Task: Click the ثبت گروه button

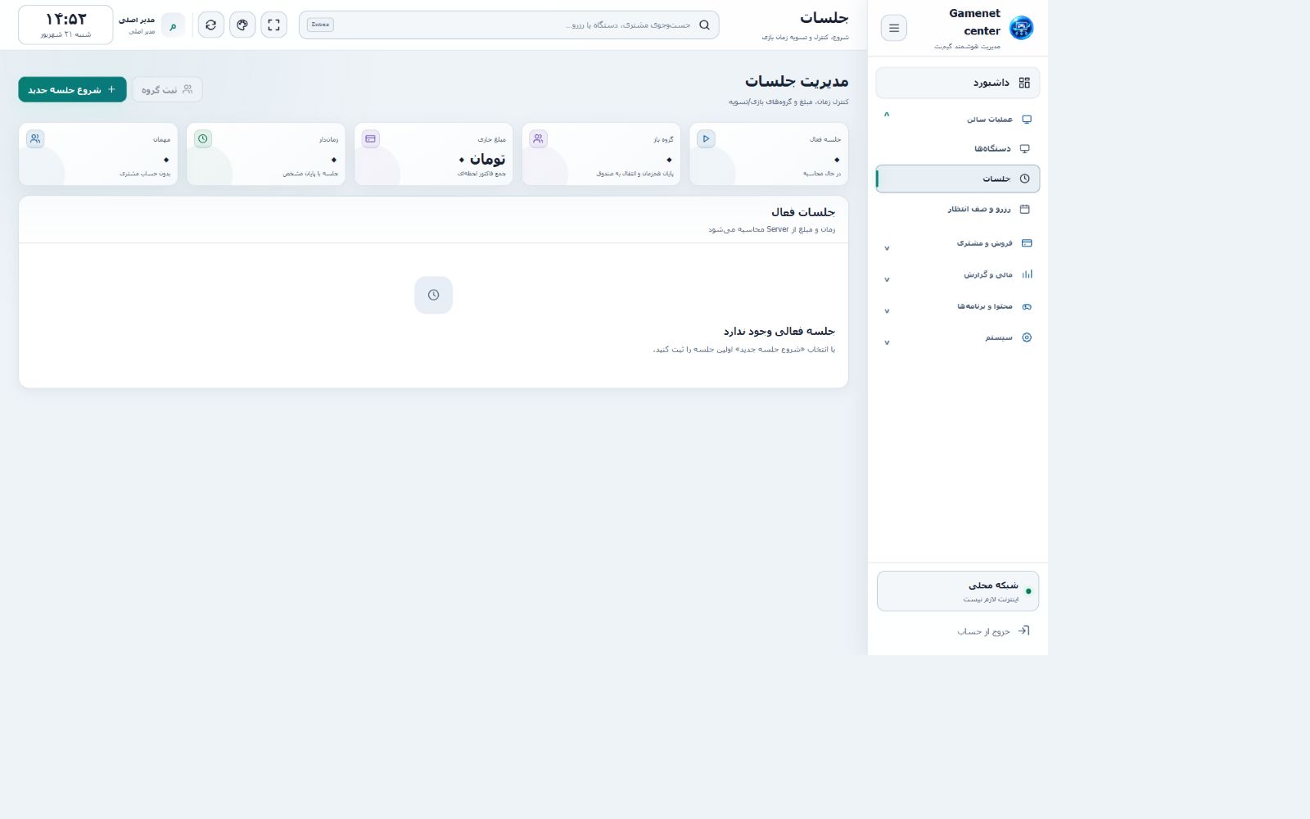Action: (x=167, y=89)
